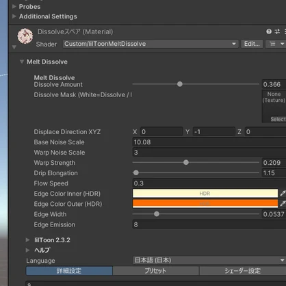Collapse the material foldout arrow
Image resolution: width=286 pixels, height=286 pixels.
[x=14, y=47]
